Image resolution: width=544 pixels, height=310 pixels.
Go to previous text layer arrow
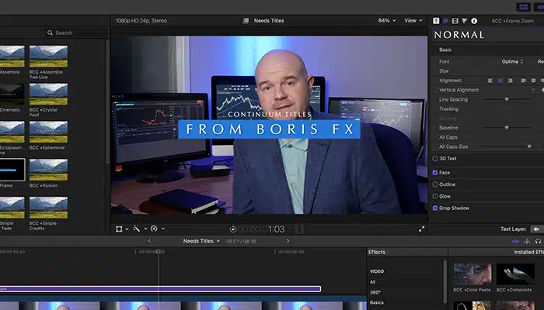(x=536, y=229)
